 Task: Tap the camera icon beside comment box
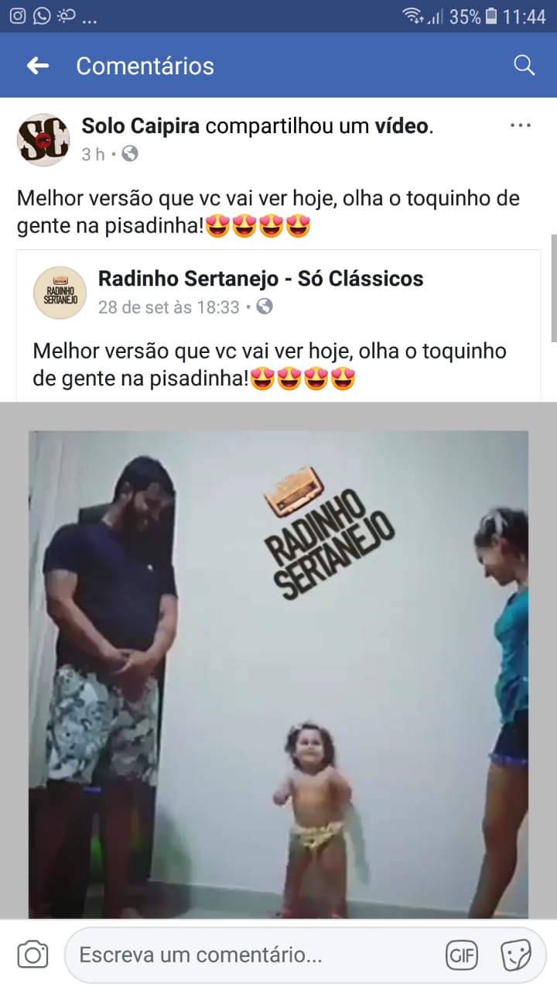[x=32, y=955]
